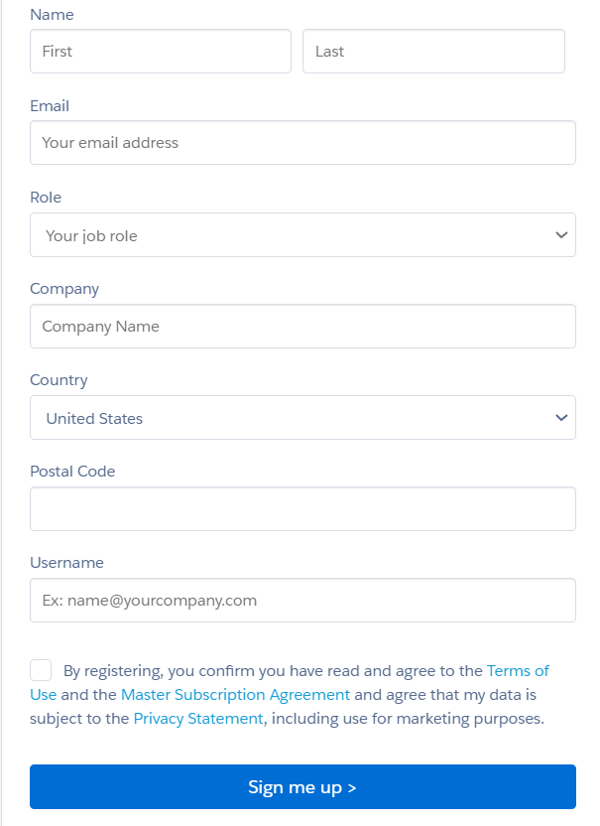Screen dimensions: 600x826
Task: Open the Master Subscription Agreement link
Action: click(235, 695)
